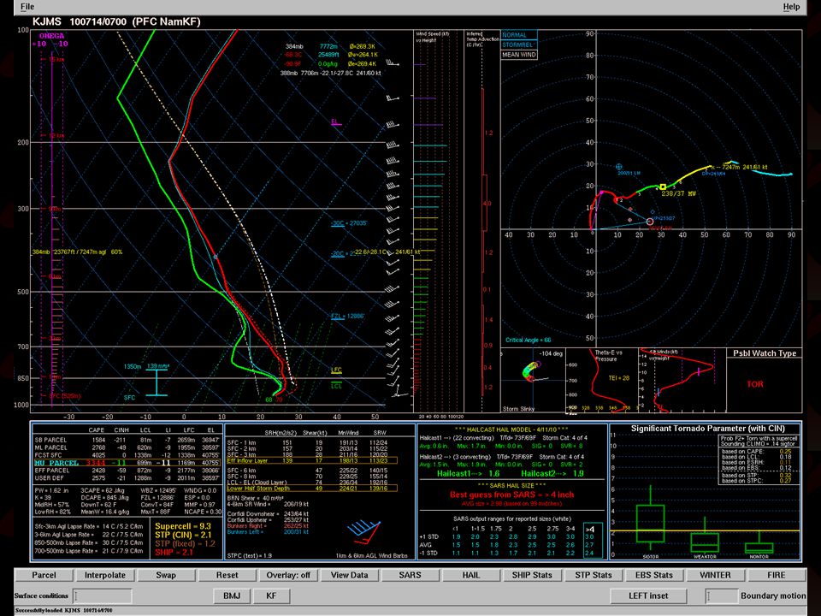Select MEAN WIND hodograph mode
The image size is (821, 616).
(x=519, y=55)
